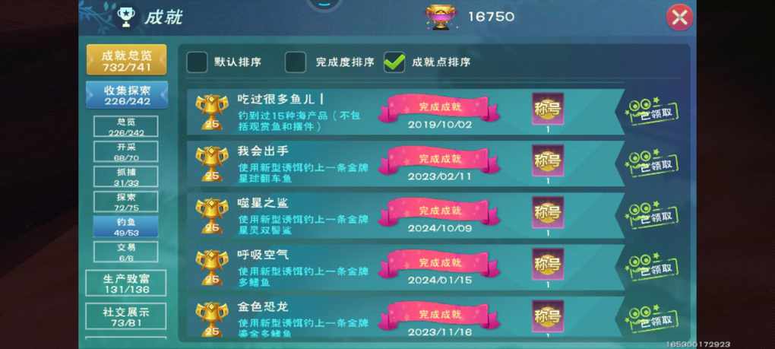Uncheck the 成就点排序 checkbox
Image resolution: width=775 pixels, height=349 pixels.
tap(394, 62)
